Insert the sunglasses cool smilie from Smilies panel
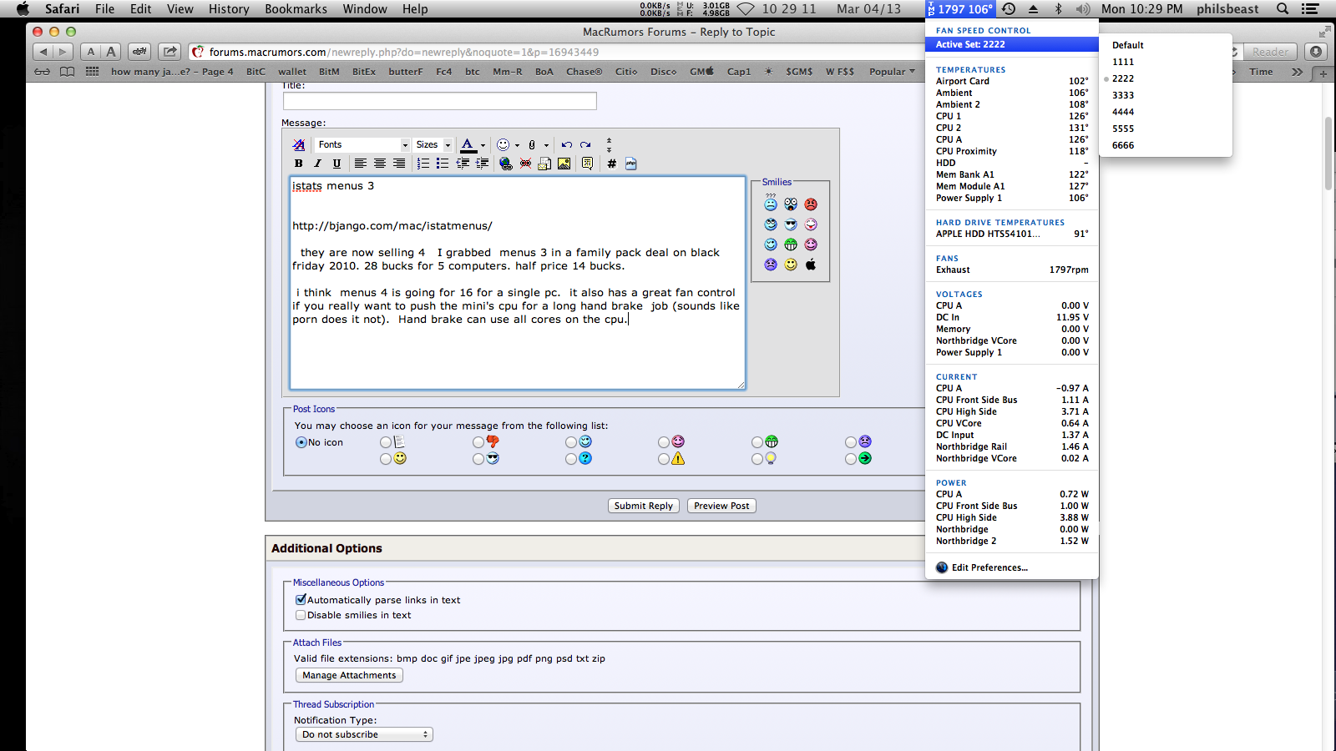1336x751 pixels. pos(791,224)
